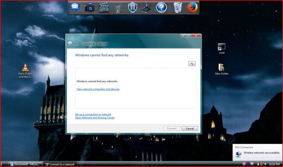Open the Bluetooth tray icon
This screenshot has width=283, height=167.
click(x=248, y=164)
